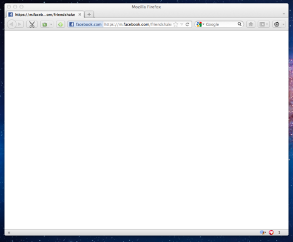
Task: Close the friendshake tab
Action: pos(79,15)
